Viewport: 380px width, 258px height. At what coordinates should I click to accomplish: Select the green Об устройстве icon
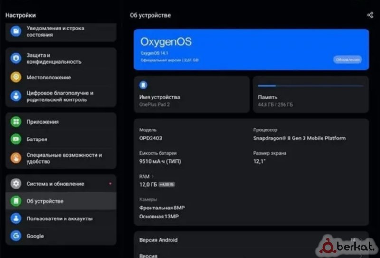[16, 201]
